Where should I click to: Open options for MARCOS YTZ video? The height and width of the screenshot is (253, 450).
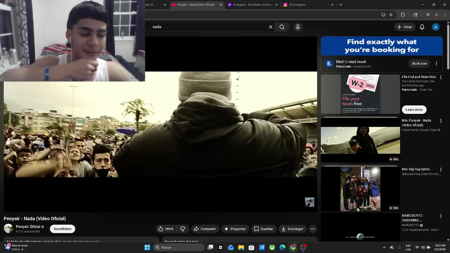click(441, 216)
